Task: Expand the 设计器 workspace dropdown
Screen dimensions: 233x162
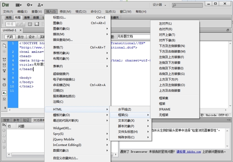Action: pos(159,5)
